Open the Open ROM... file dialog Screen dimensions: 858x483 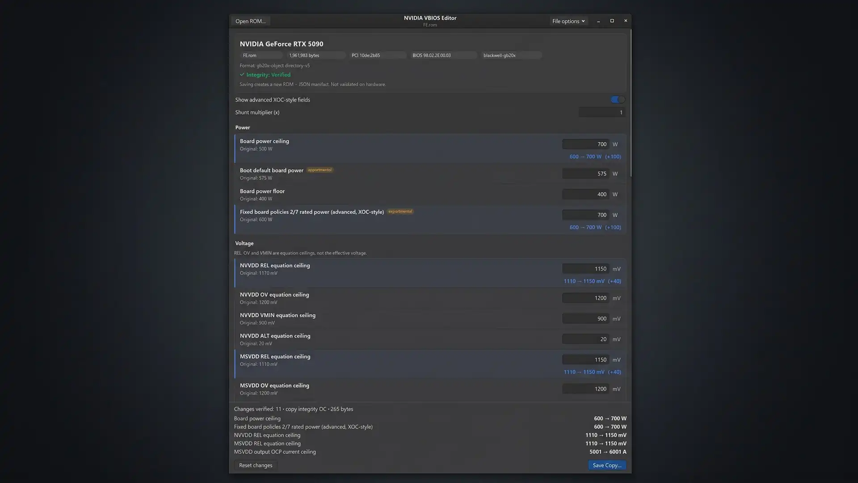(x=250, y=21)
